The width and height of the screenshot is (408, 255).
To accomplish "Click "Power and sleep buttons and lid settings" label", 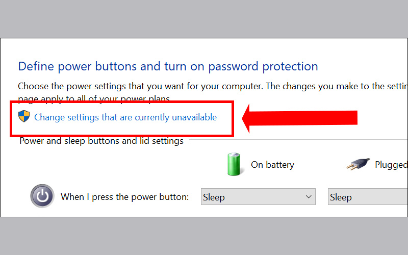I will (101, 141).
